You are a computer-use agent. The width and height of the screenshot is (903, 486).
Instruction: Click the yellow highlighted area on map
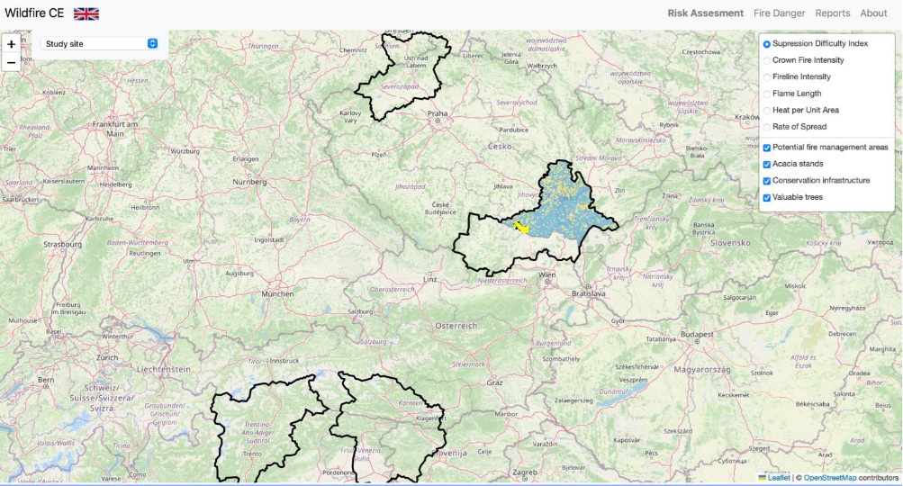click(x=520, y=226)
